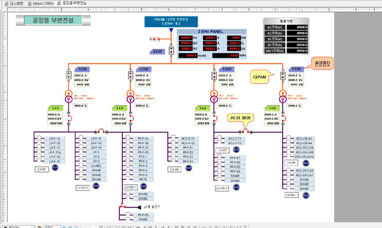Select the 2 EHV PANEL header bar
382x228 pixels.
point(211,32)
